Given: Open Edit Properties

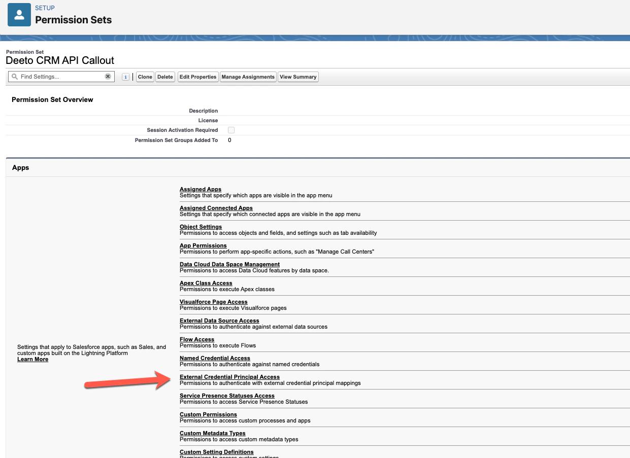Looking at the screenshot, I should coord(198,77).
